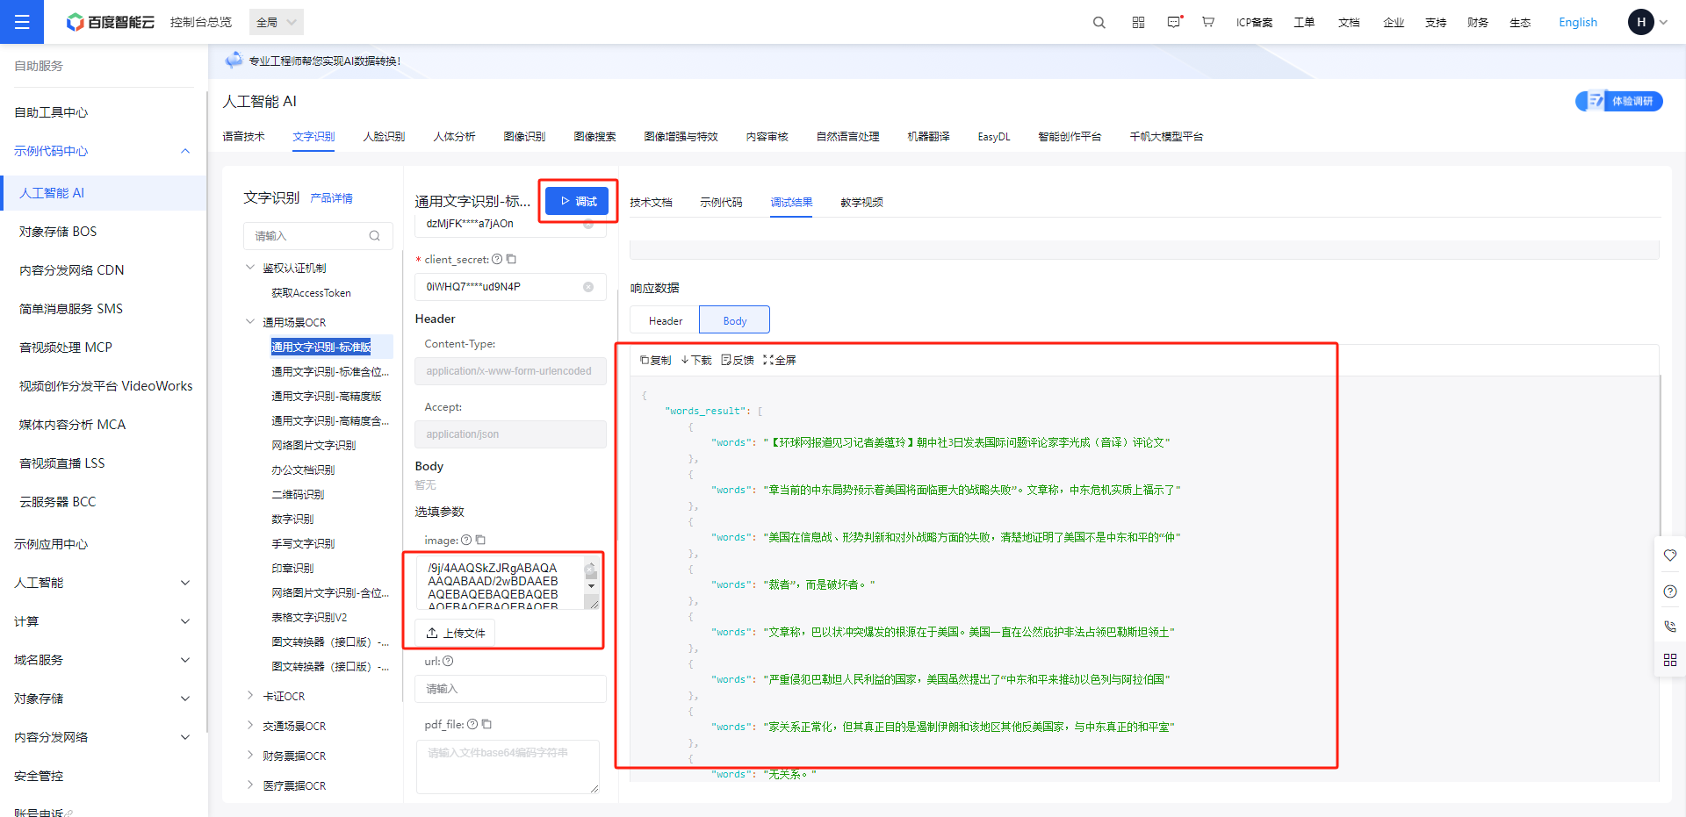
Task: Click the 请输入 OCR search field
Action: (x=318, y=236)
